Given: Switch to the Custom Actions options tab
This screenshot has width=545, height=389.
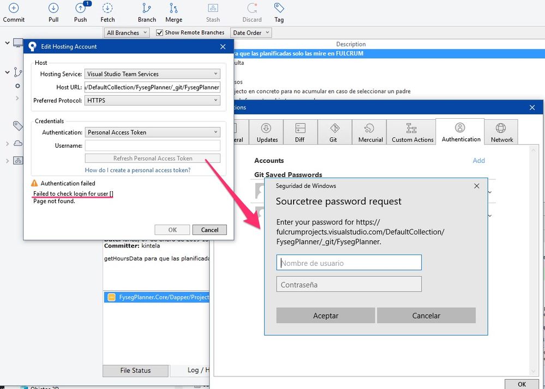Looking at the screenshot, I should pyautogui.click(x=412, y=132).
